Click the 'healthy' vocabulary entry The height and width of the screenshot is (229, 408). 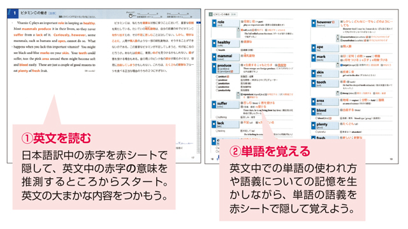pos(226,43)
